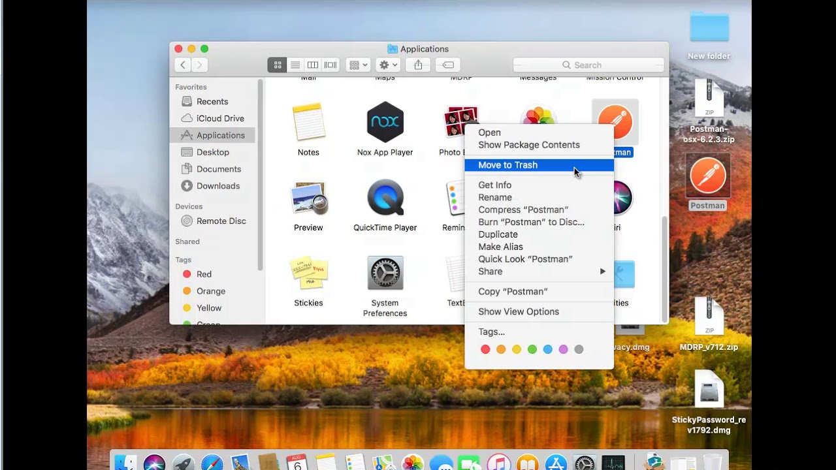This screenshot has width=836, height=470.
Task: Choose Open from the context menu
Action: coord(539,133)
